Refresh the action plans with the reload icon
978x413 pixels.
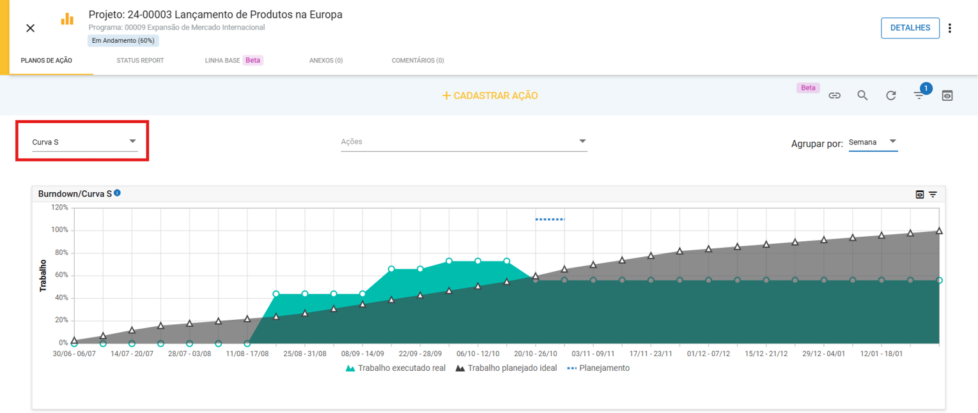tap(890, 96)
